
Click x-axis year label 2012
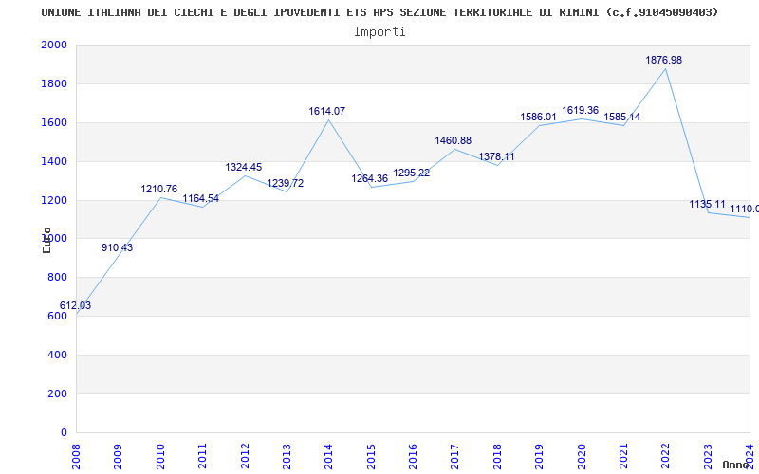tap(245, 456)
